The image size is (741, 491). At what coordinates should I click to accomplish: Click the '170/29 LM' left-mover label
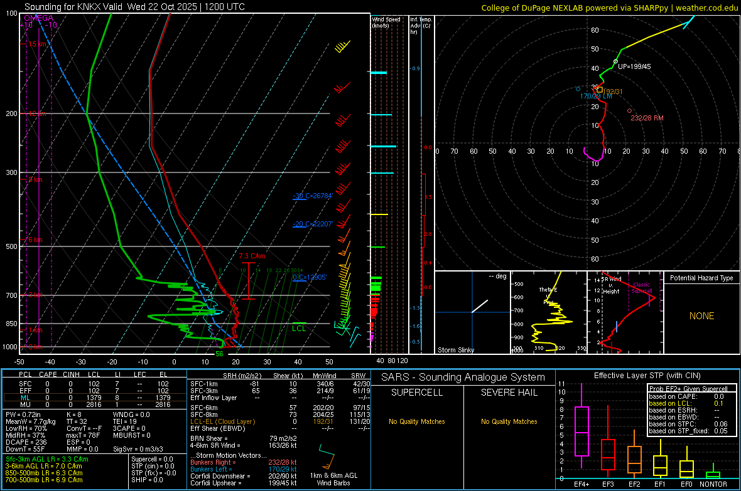[x=596, y=96]
